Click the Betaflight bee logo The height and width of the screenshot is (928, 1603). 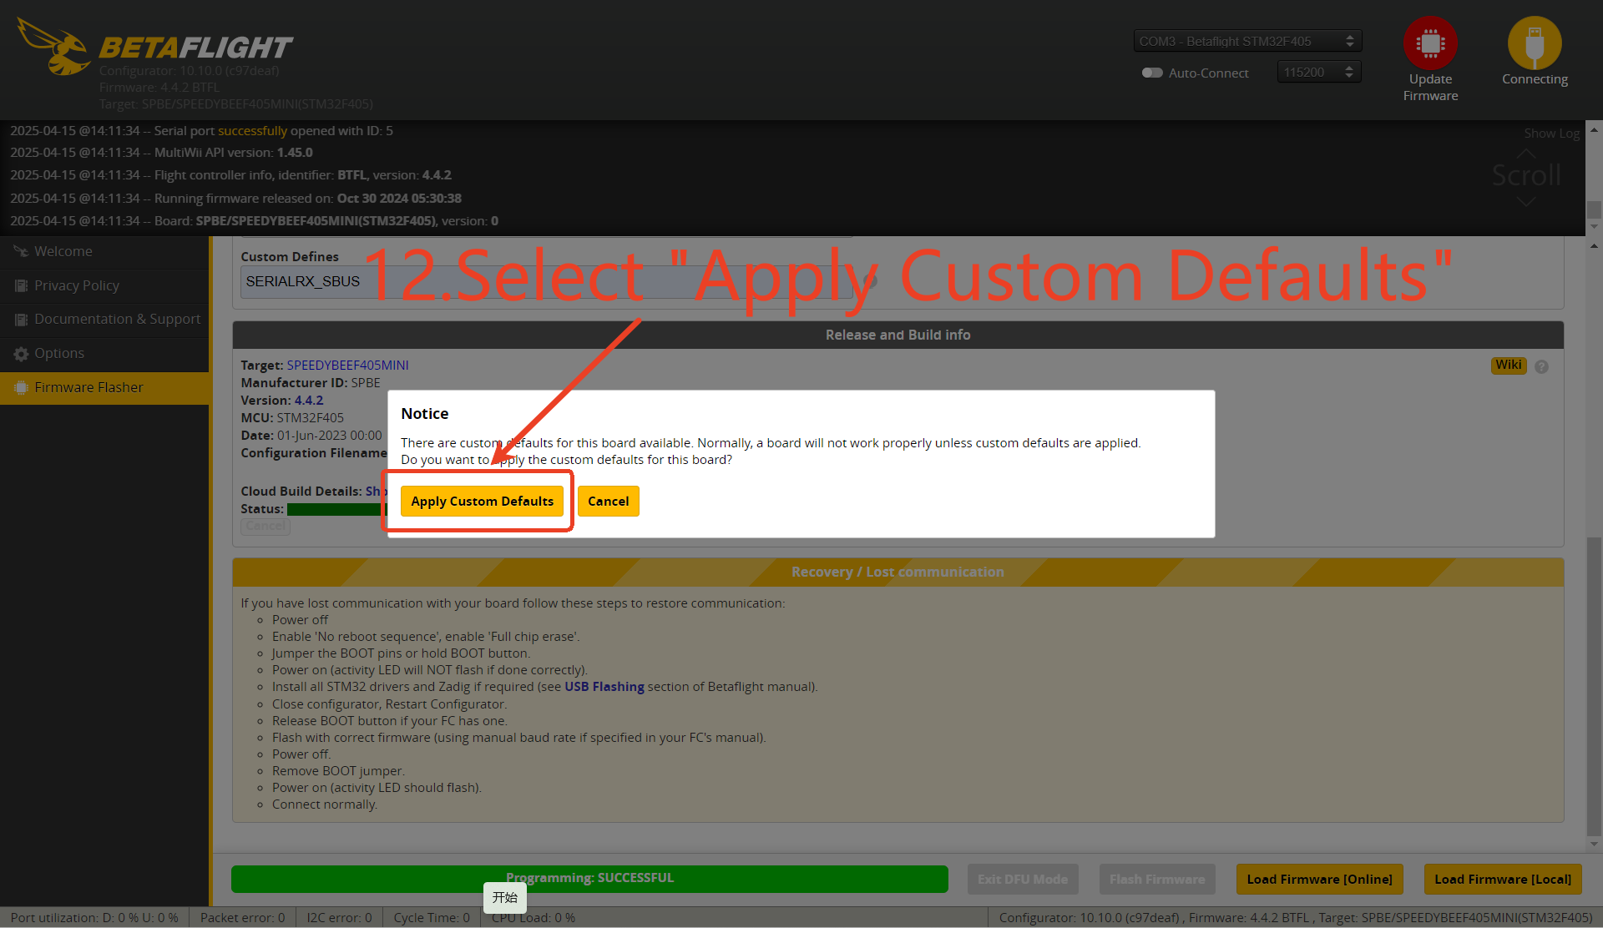(x=54, y=47)
